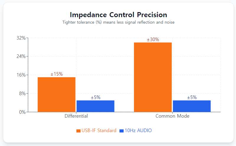Click the 24% y-axis tick label
Screen dimensions: 236x146
coord(21,56)
